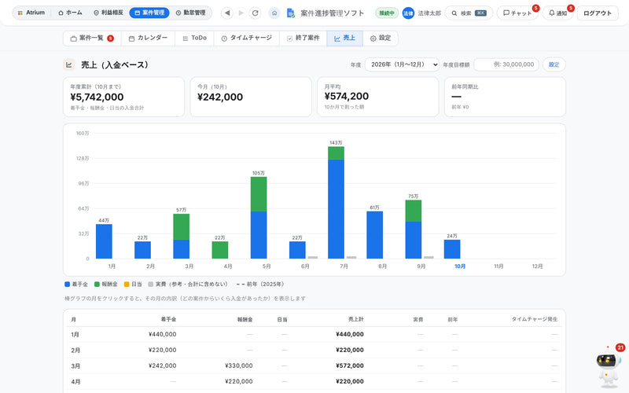Click the 法律 user avatar badge
This screenshot has height=393, width=629.
tap(408, 13)
